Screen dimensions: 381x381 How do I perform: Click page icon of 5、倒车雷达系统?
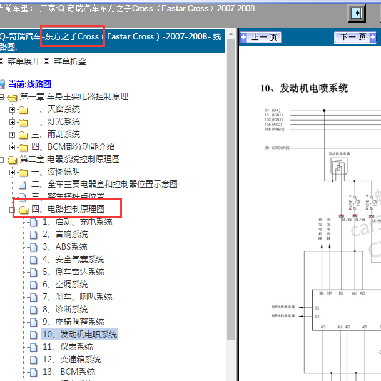tap(34, 272)
